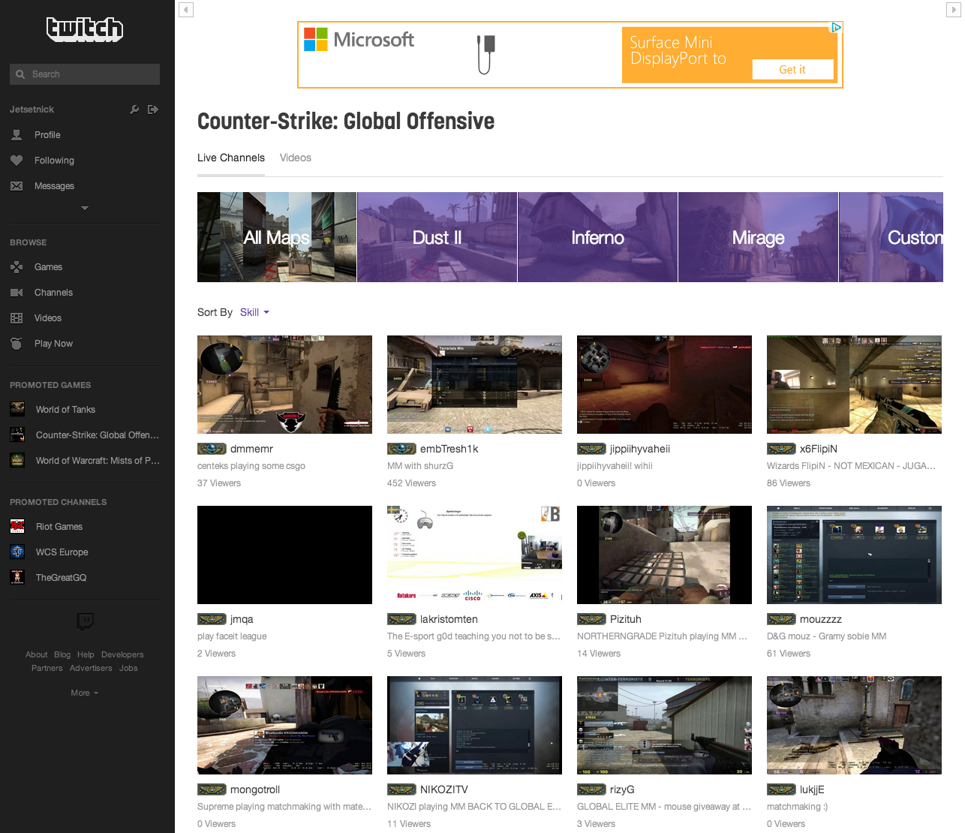
Task: Click the right pagination arrow
Action: coord(954,9)
